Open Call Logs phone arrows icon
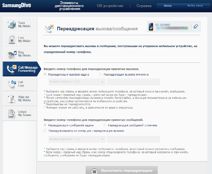The height and width of the screenshot is (174, 212). click(12, 84)
